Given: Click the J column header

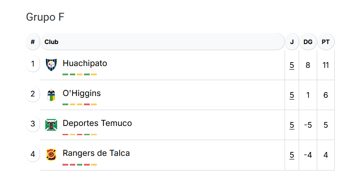Looking at the screenshot, I should point(292,42).
